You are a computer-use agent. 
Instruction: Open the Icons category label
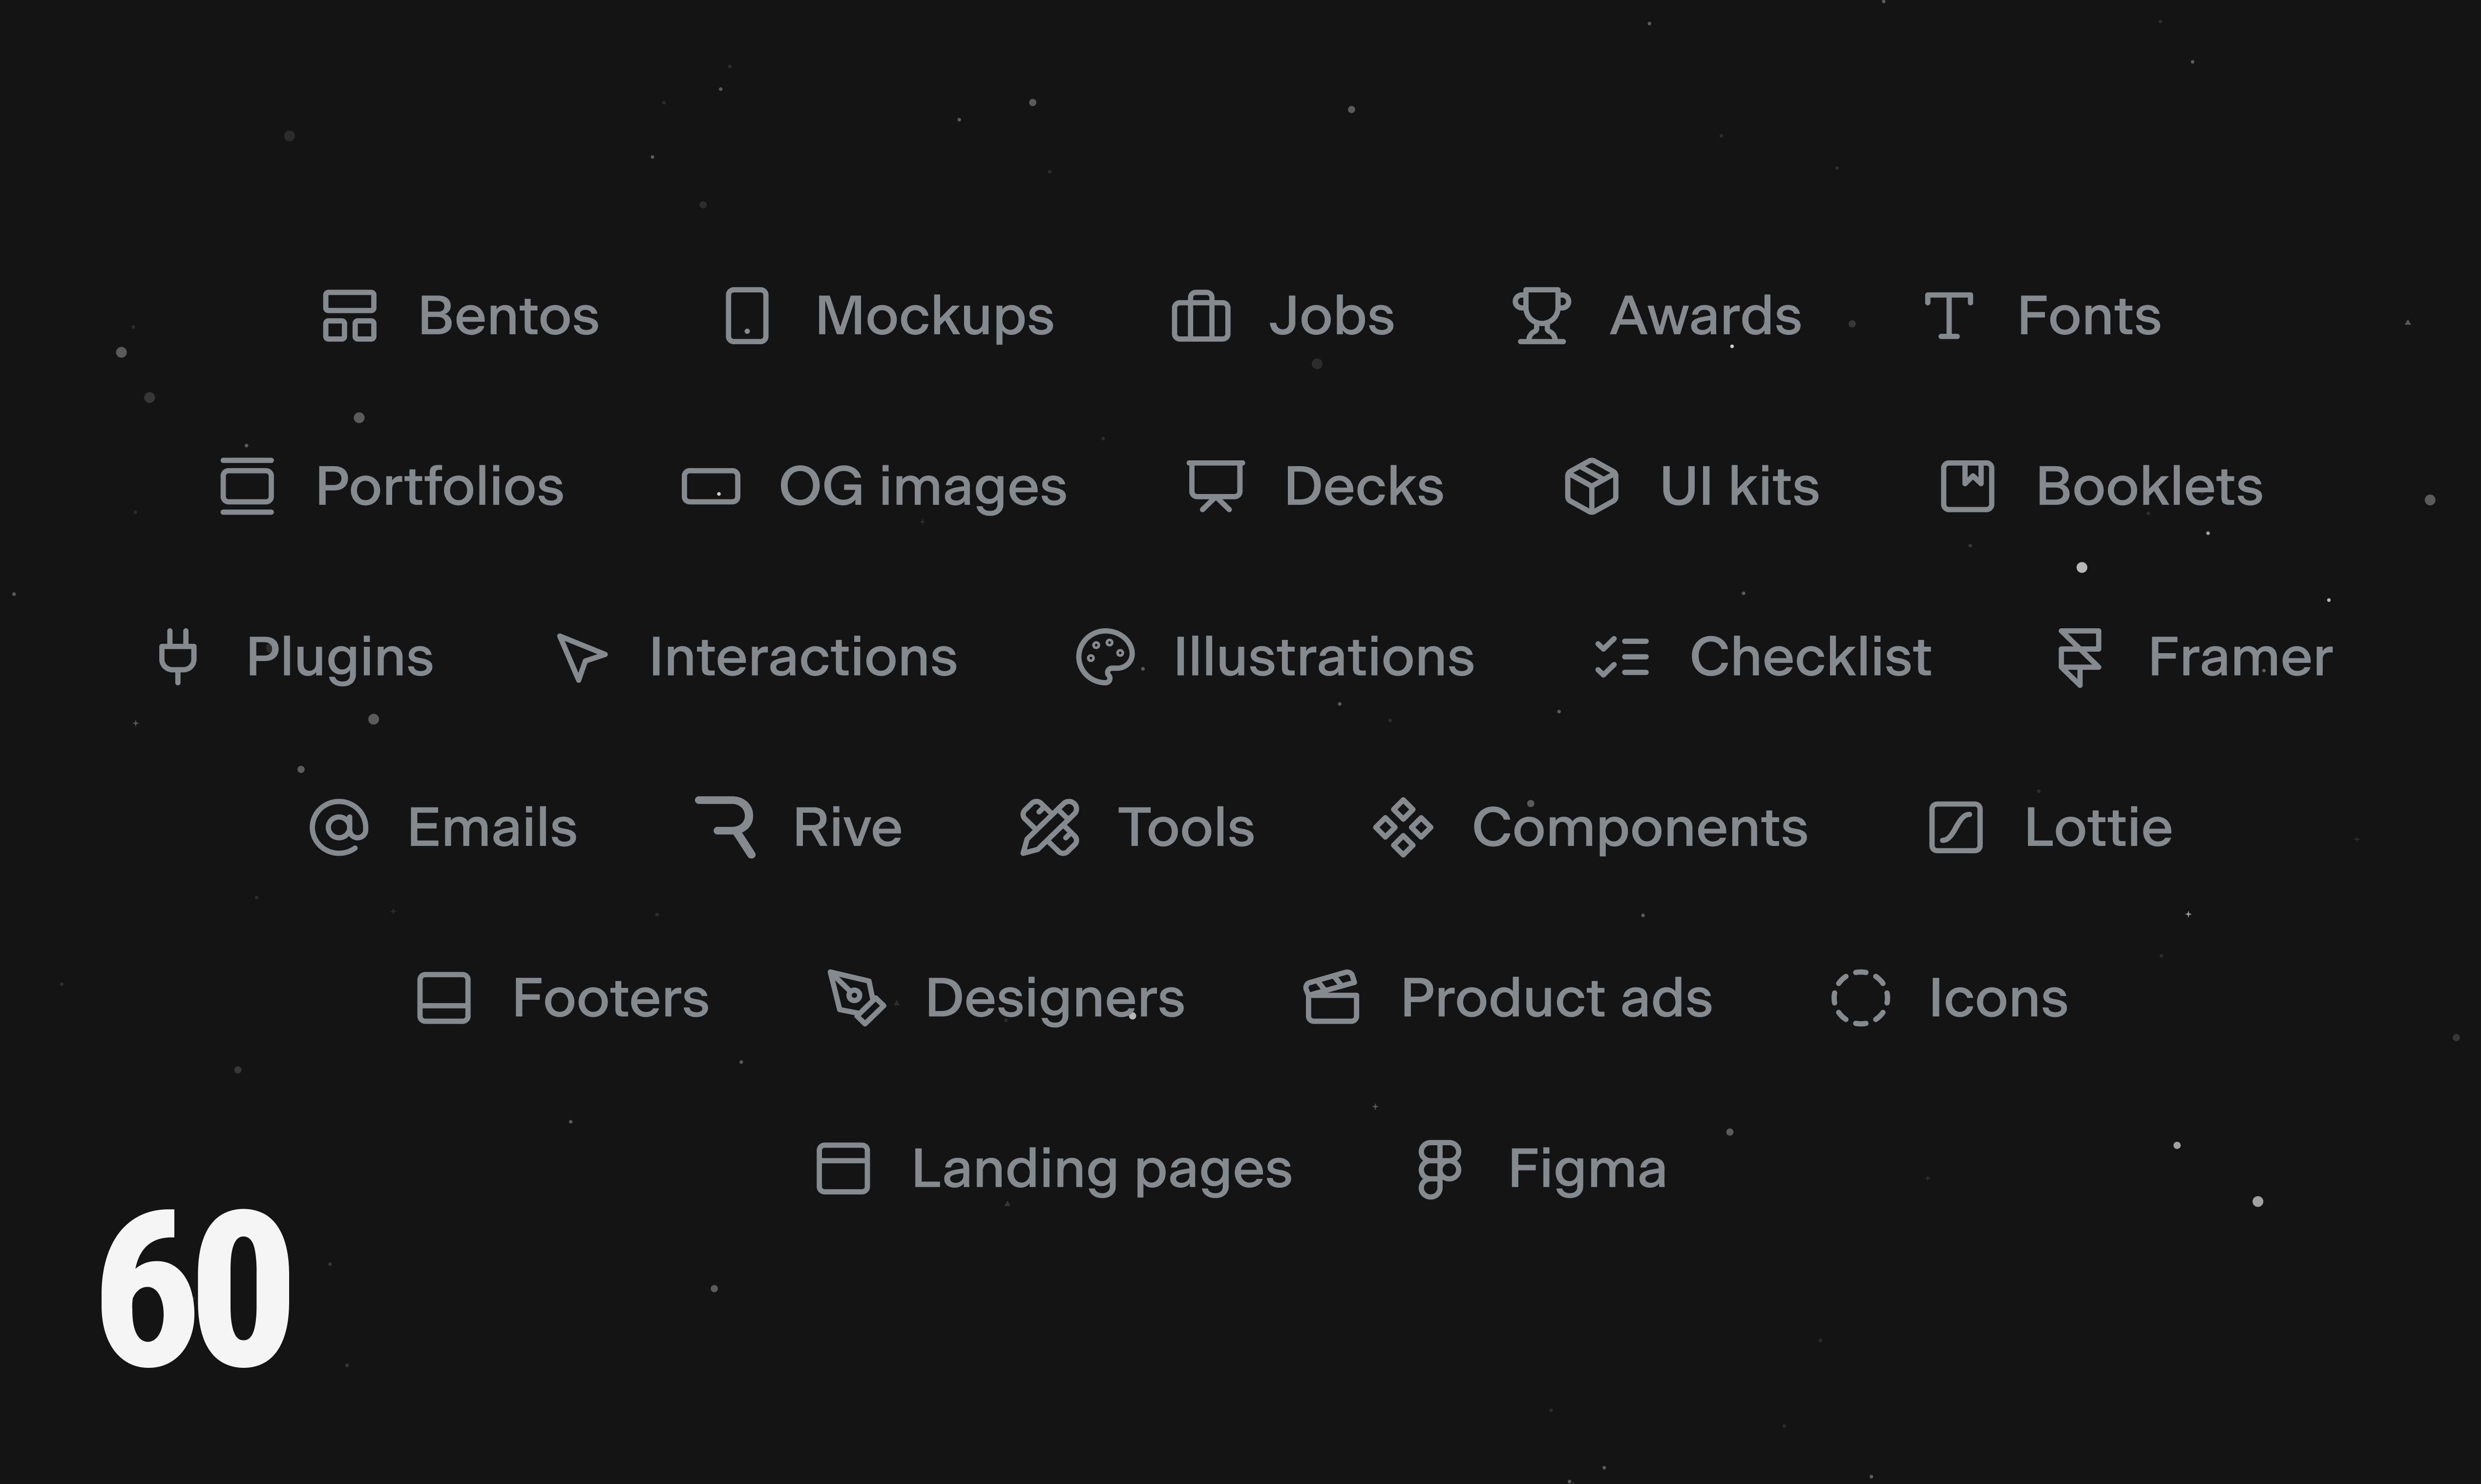click(1998, 998)
